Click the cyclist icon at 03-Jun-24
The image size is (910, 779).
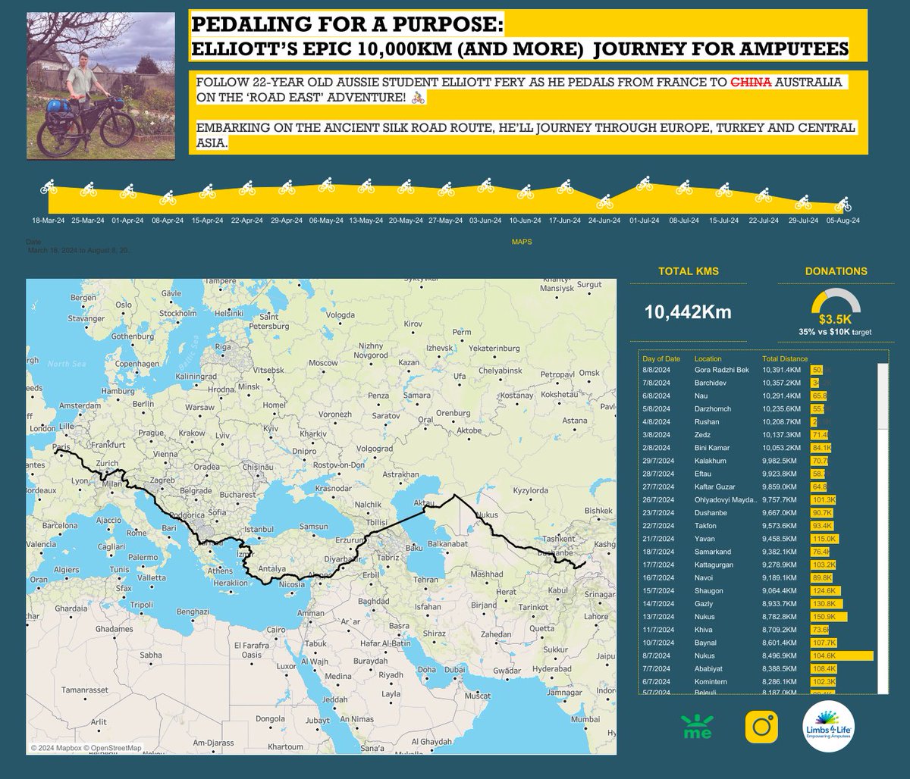pyautogui.click(x=485, y=184)
